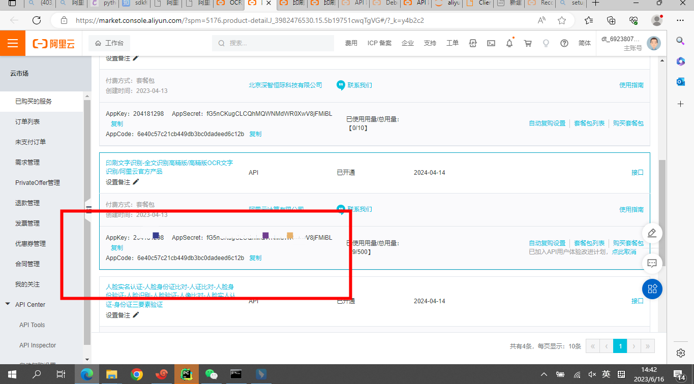Open the help question mark icon
The width and height of the screenshot is (694, 384).
tap(564, 43)
